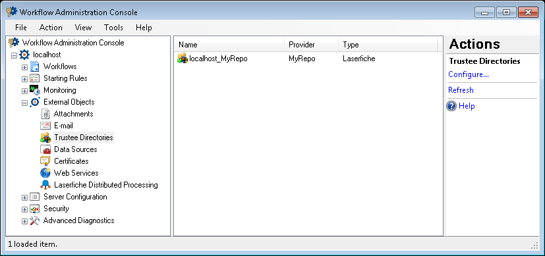The height and width of the screenshot is (256, 545).
Task: Select the localhost_MyRepo list entry
Action: click(218, 59)
